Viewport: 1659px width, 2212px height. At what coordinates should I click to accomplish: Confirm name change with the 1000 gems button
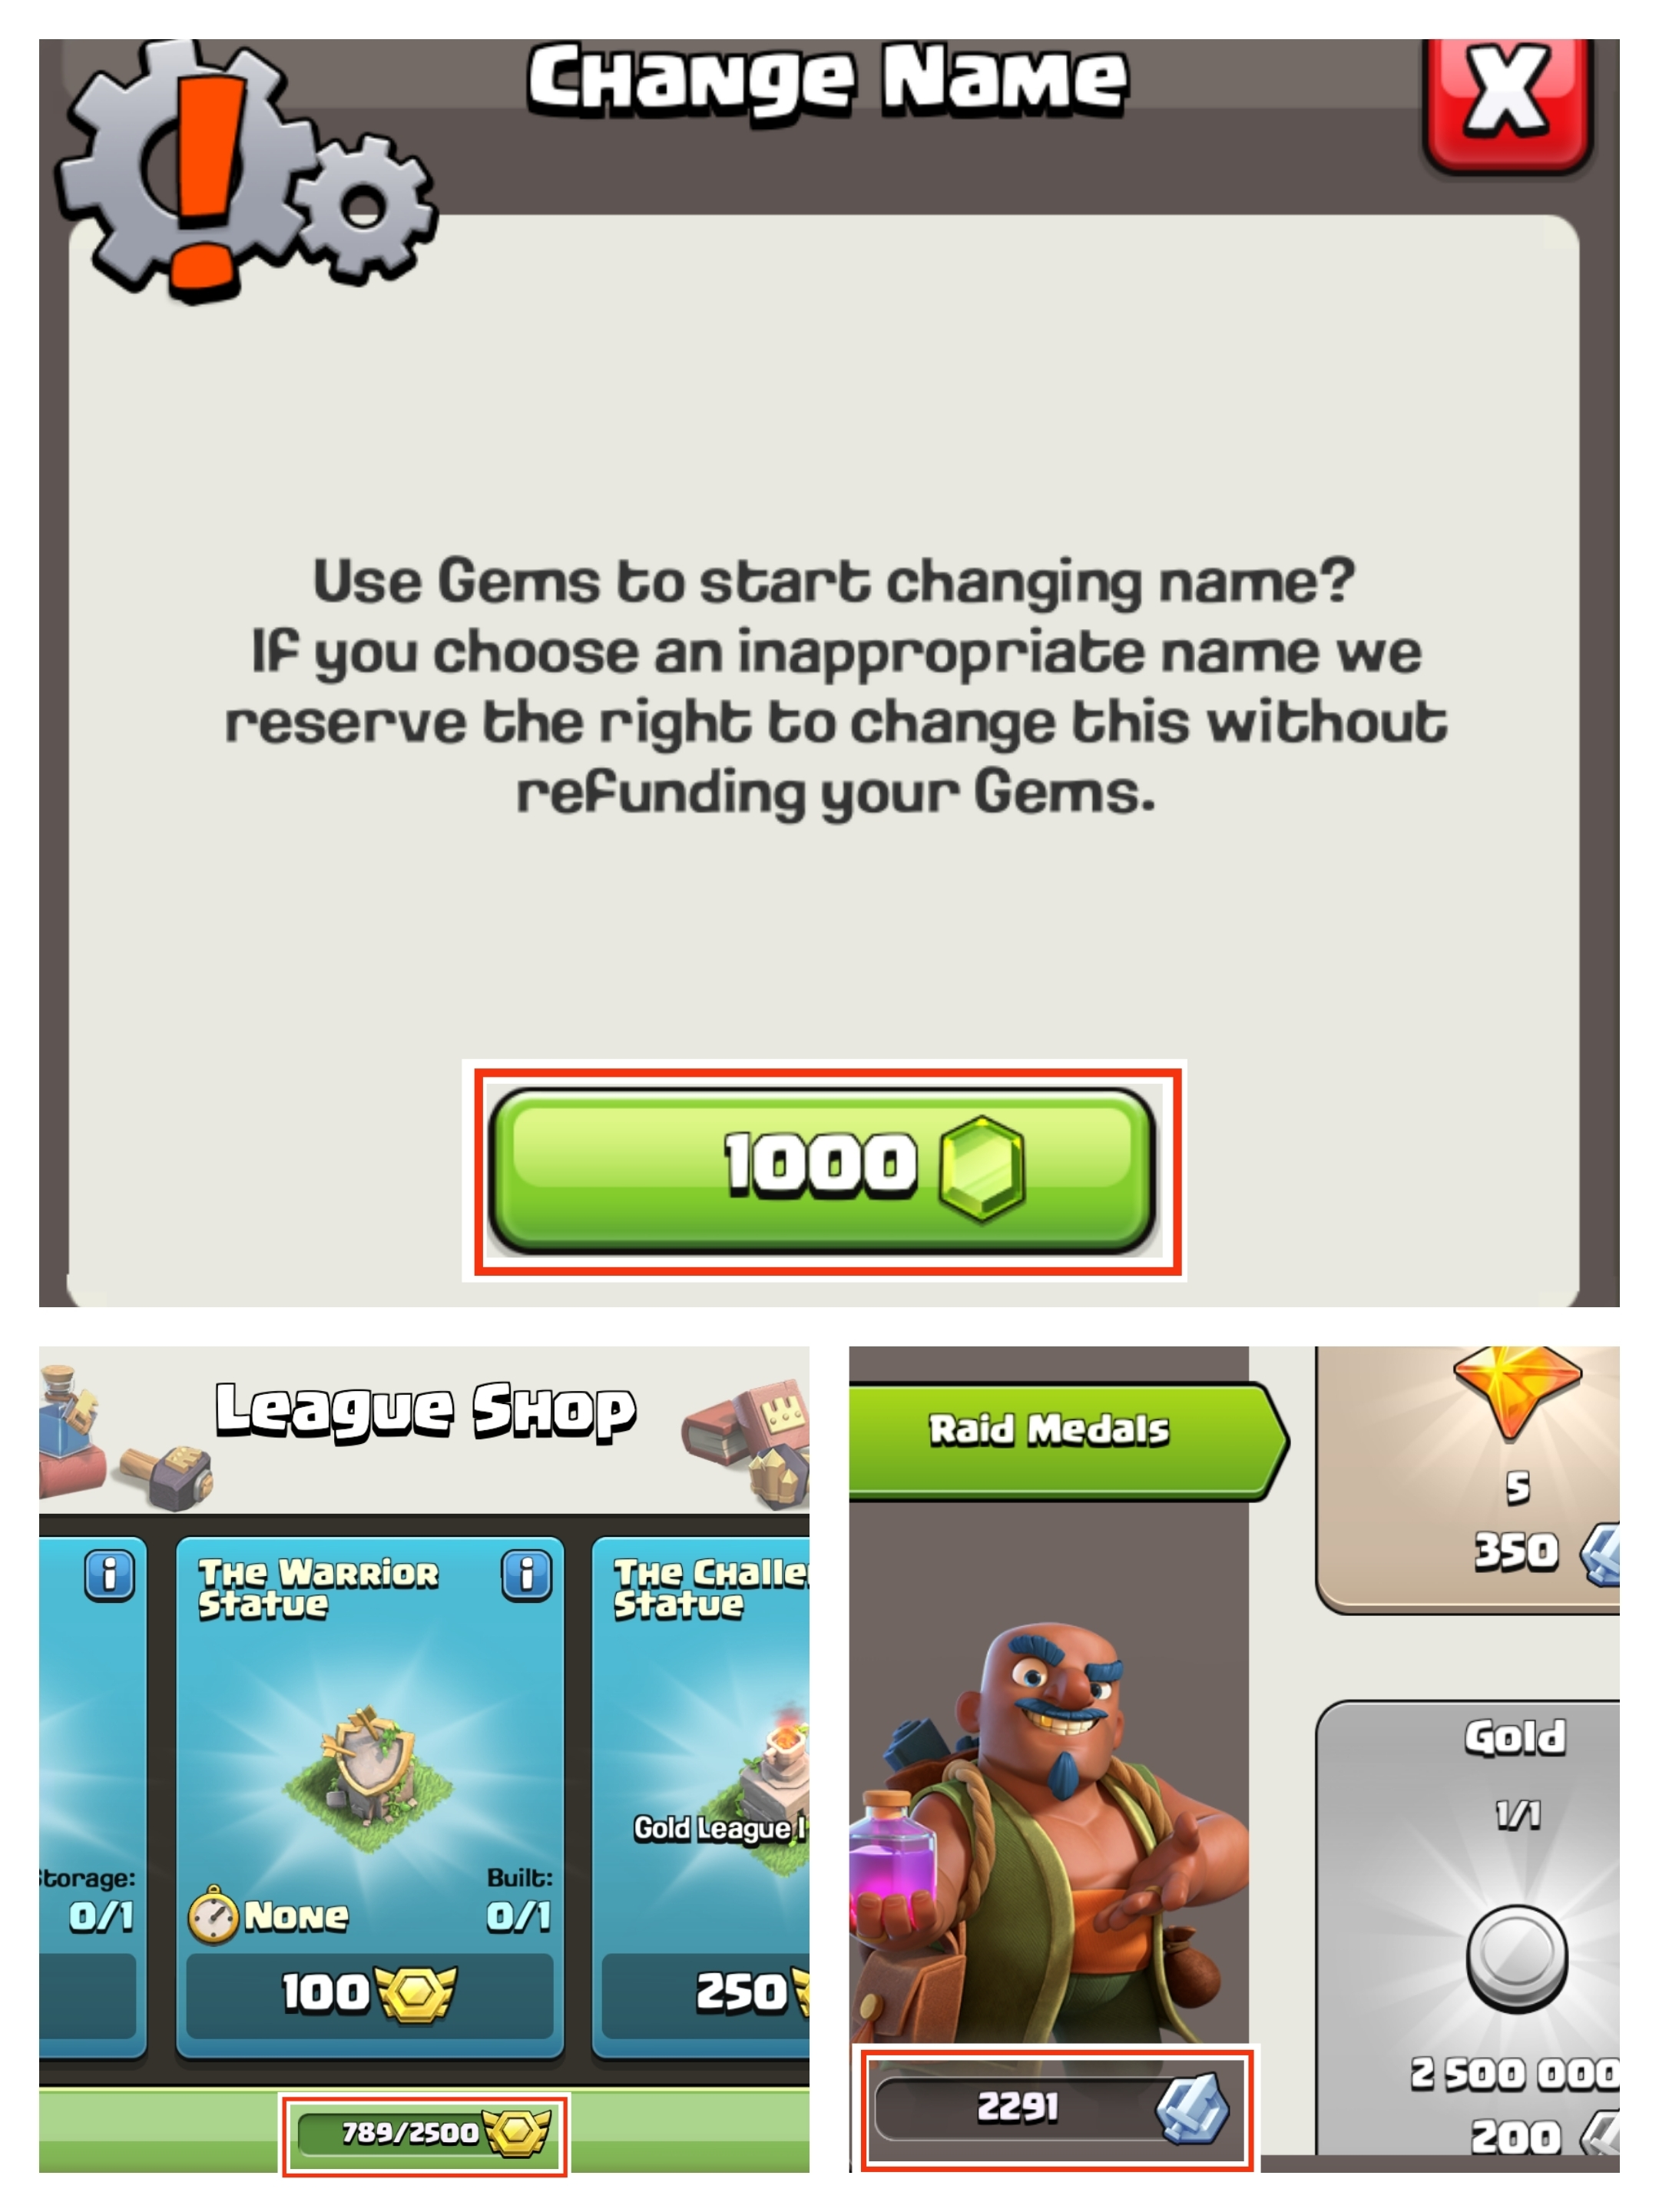point(822,1170)
